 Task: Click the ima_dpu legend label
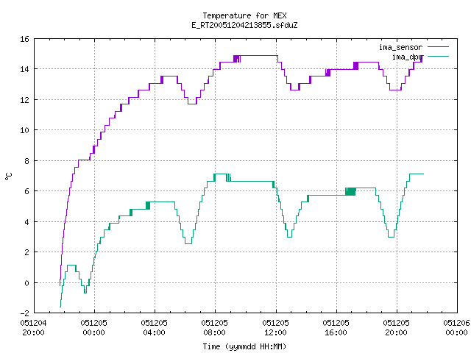pos(408,57)
